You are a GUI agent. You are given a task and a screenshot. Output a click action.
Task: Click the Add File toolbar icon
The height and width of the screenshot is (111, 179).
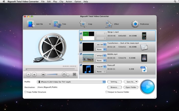31,24
